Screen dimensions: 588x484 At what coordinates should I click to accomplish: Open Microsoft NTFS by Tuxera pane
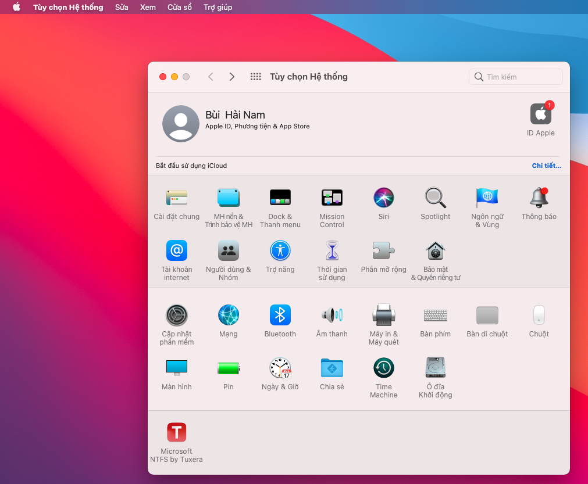(177, 432)
